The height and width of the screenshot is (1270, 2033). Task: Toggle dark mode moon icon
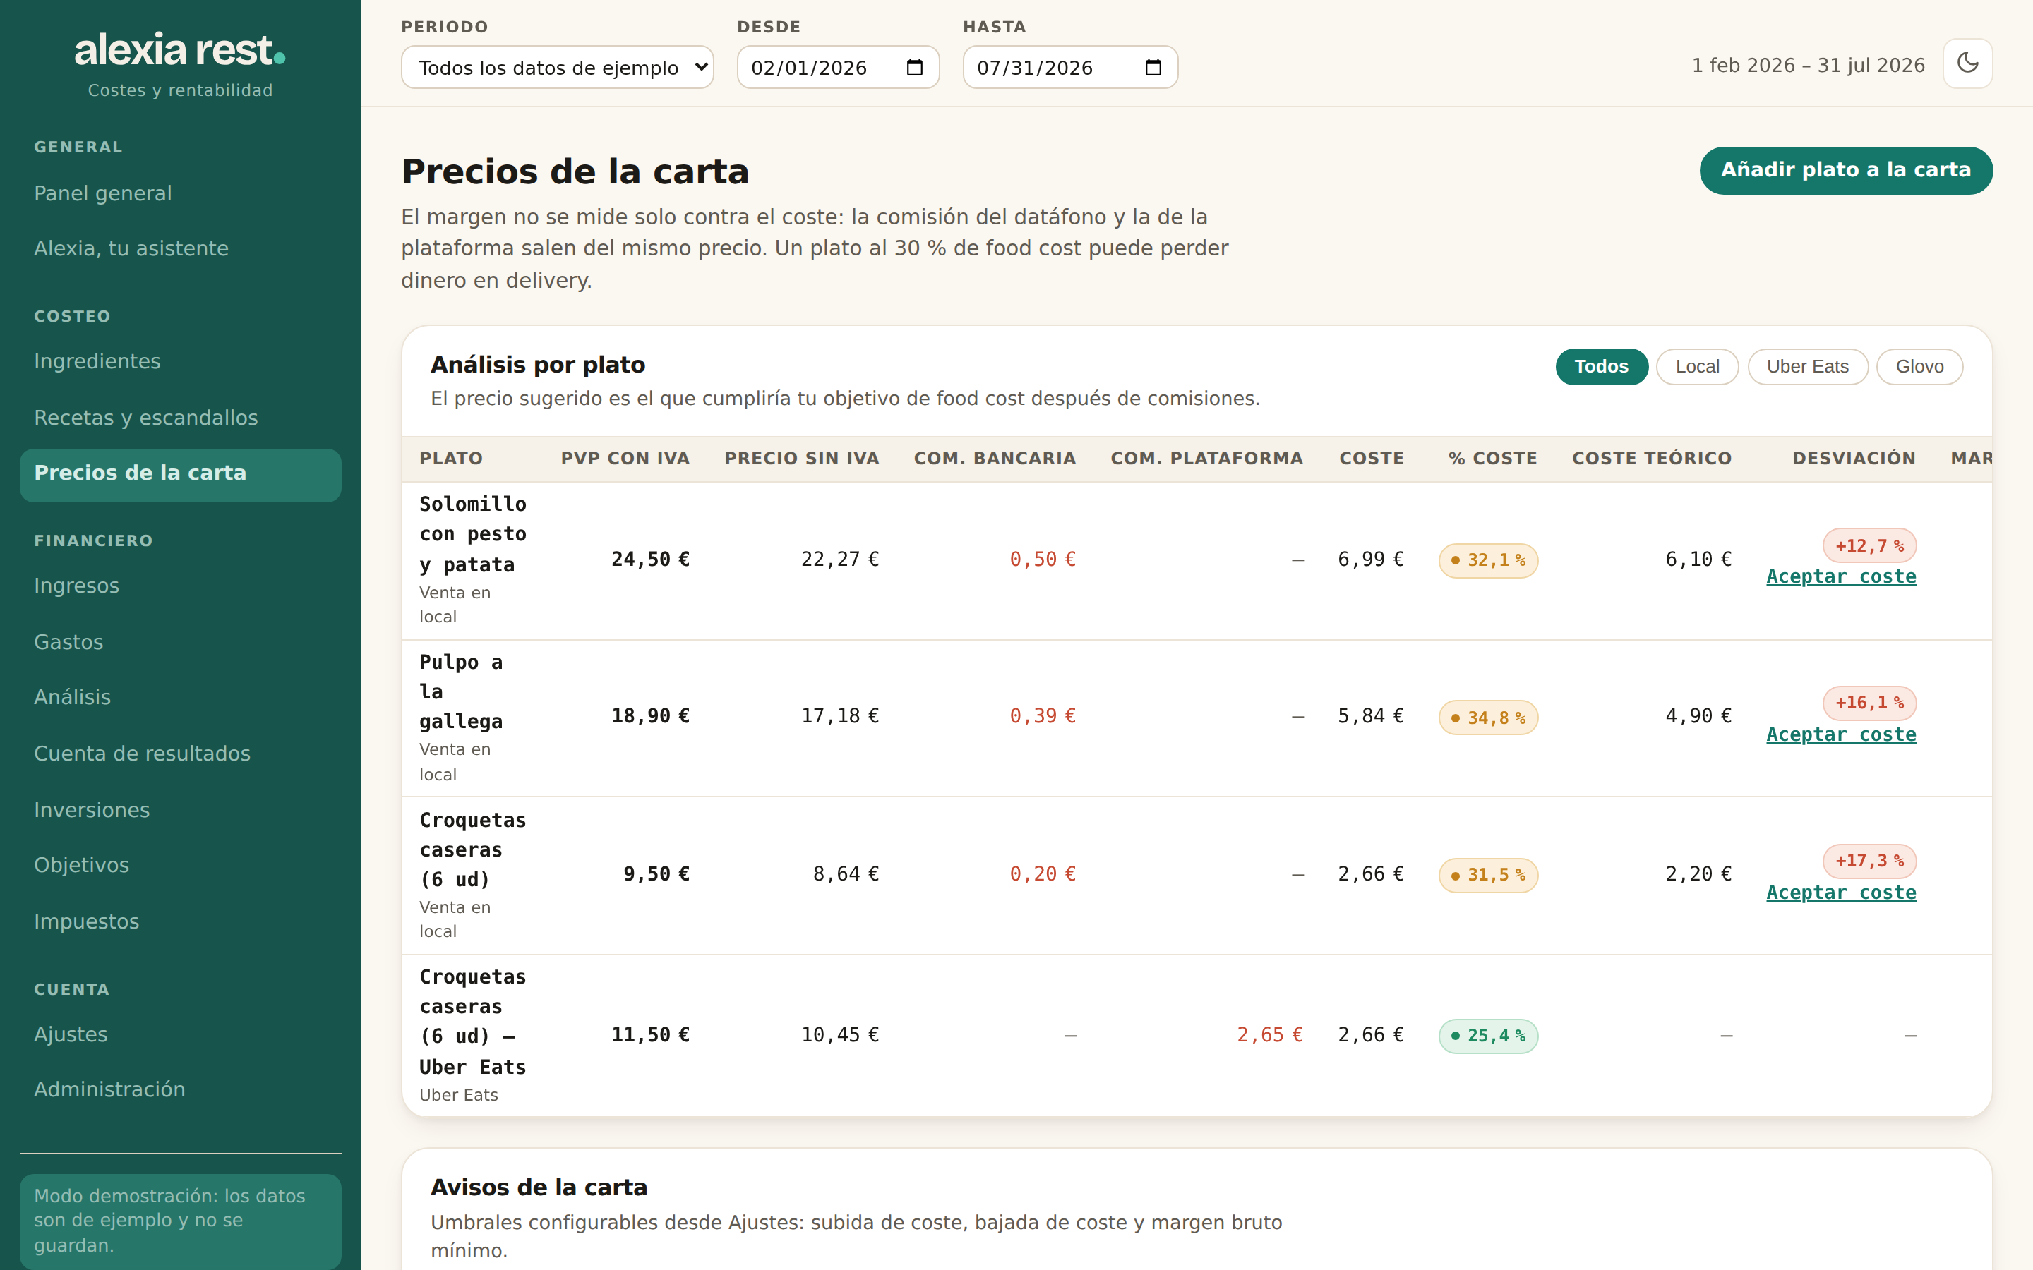click(1967, 64)
